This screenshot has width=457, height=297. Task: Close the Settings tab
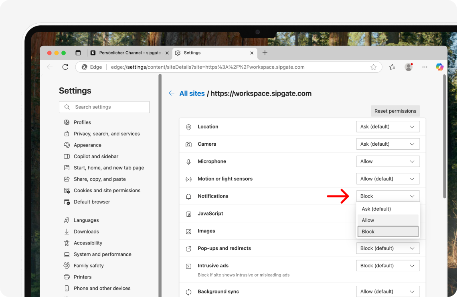pyautogui.click(x=252, y=53)
